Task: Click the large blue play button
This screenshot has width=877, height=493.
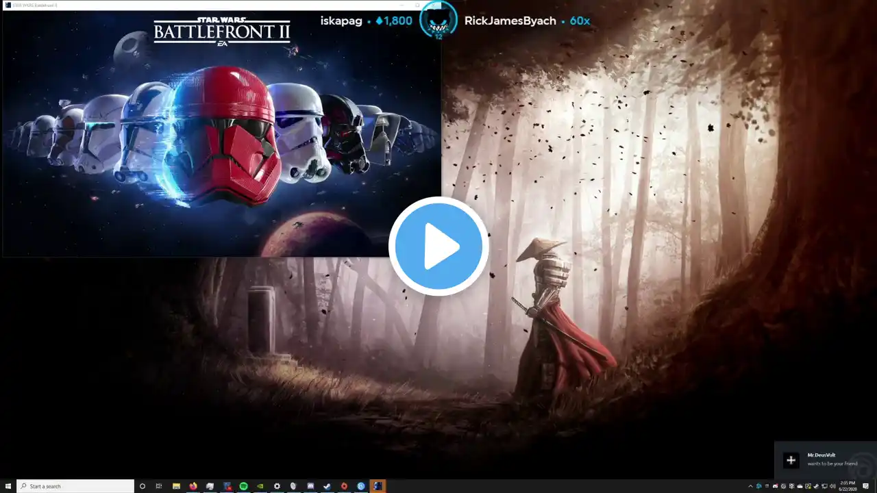Action: point(438,246)
